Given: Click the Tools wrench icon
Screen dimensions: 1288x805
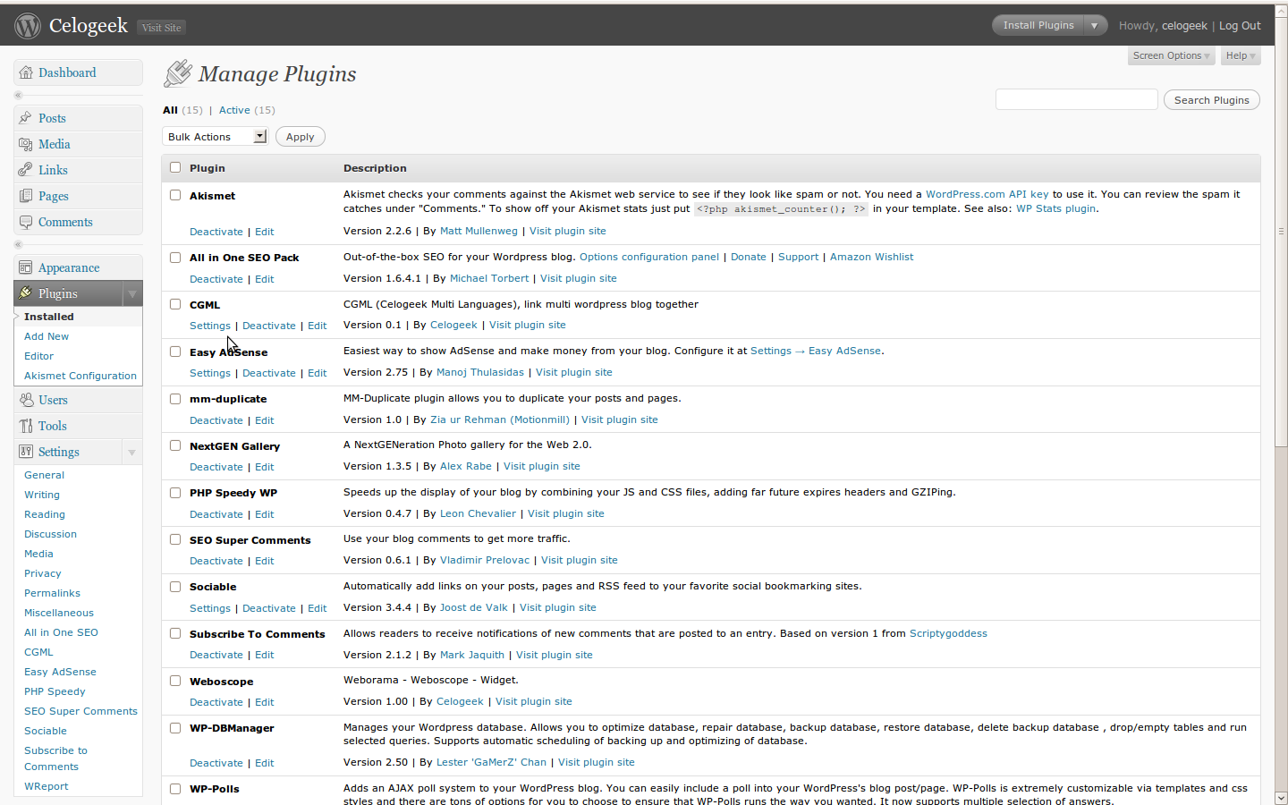Looking at the screenshot, I should [x=26, y=426].
